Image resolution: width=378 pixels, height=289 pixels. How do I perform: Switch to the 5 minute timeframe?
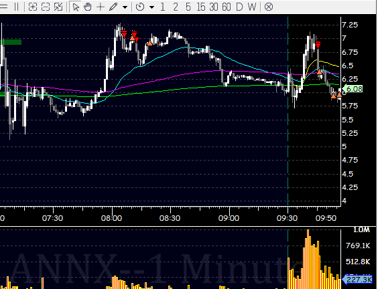tap(188, 7)
